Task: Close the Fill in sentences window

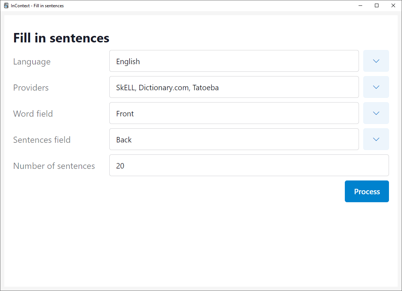Action: pyautogui.click(x=393, y=5)
